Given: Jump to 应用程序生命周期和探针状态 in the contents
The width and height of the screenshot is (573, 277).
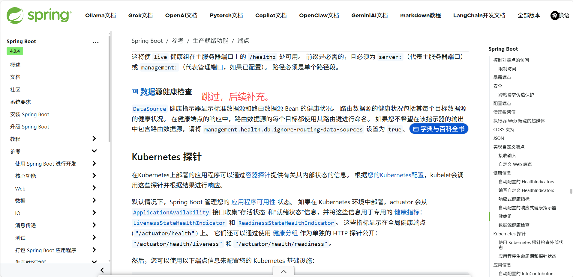Looking at the screenshot, I should tap(527, 256).
